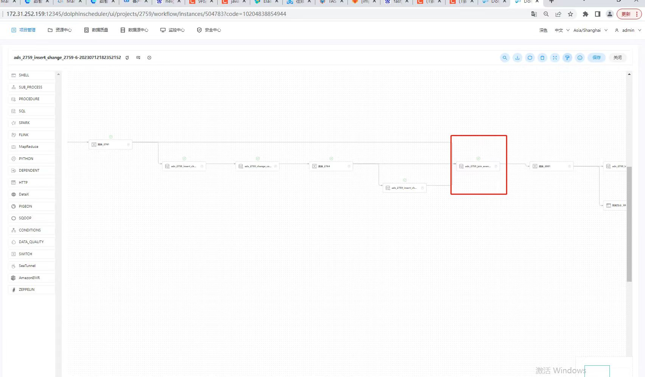Click the format DAG layout icon

click(567, 57)
